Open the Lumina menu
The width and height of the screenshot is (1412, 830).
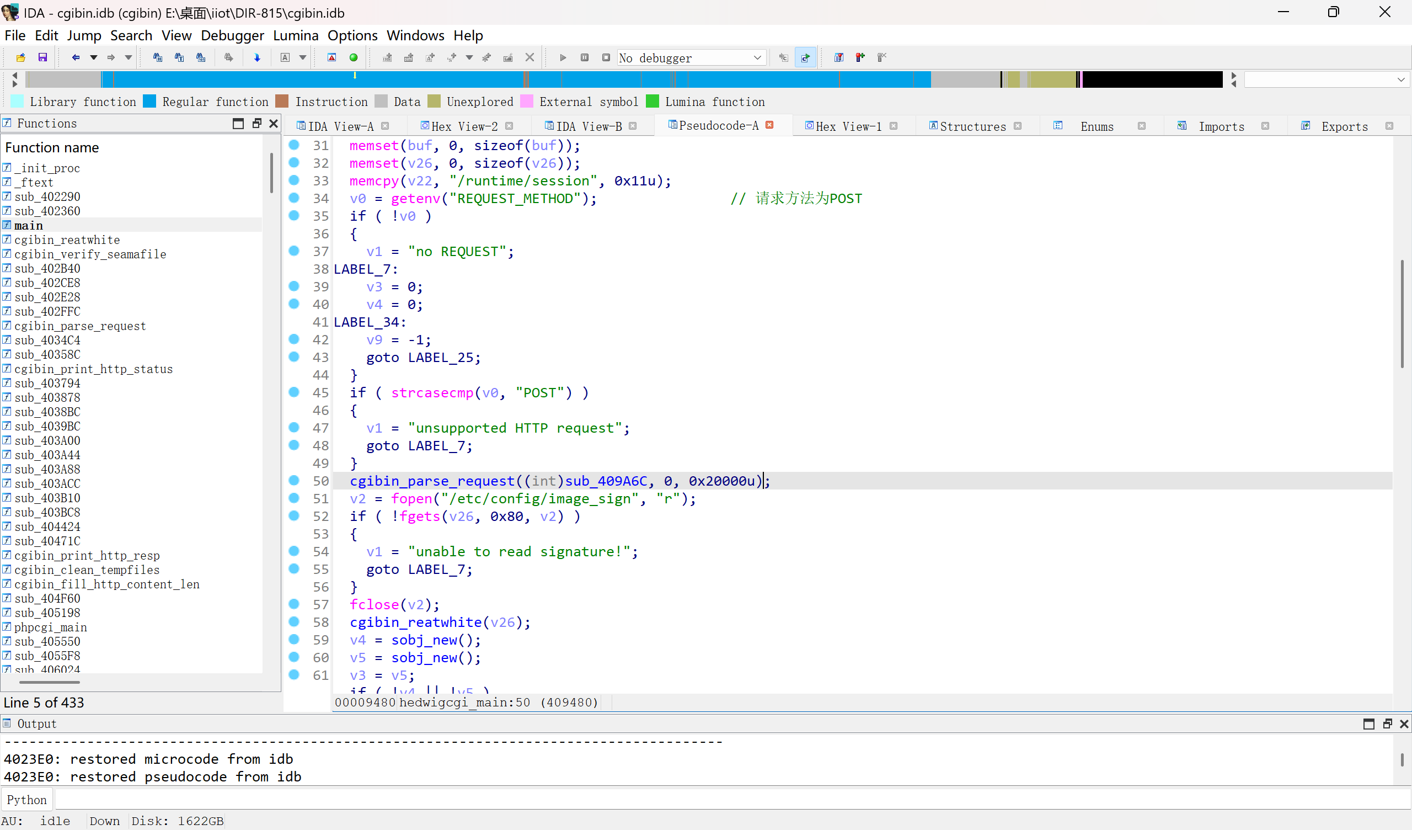click(x=295, y=35)
